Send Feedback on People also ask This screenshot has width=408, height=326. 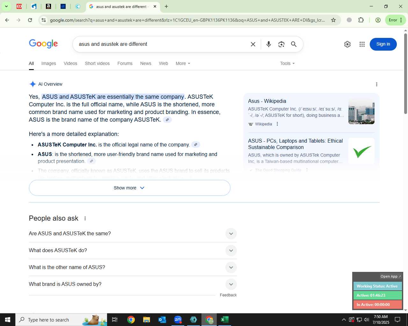228,295
